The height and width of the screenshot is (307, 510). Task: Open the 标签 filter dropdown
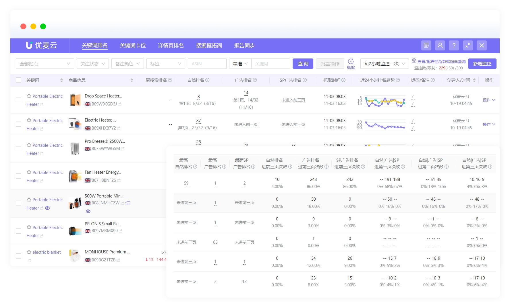(x=166, y=64)
